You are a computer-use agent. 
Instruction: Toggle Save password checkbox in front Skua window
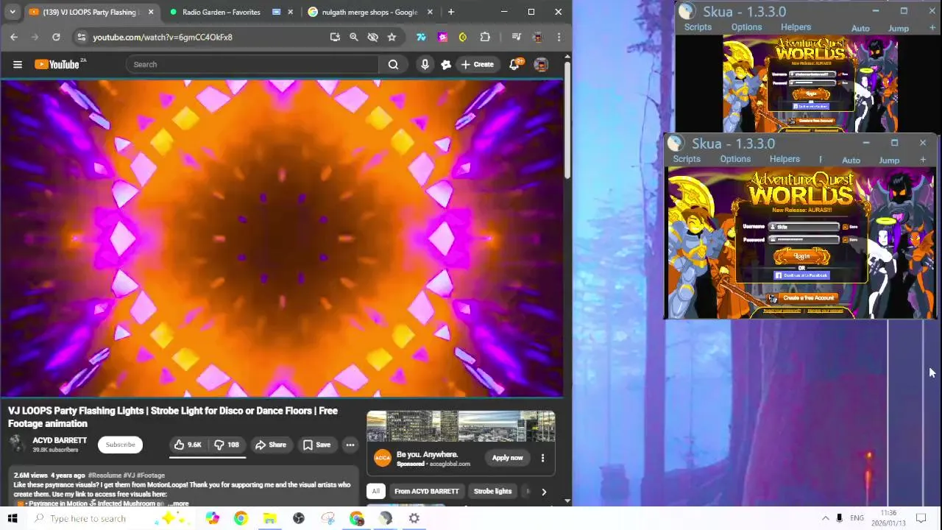[845, 239]
